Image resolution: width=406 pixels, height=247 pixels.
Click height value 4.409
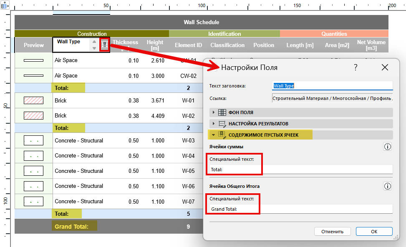point(158,116)
